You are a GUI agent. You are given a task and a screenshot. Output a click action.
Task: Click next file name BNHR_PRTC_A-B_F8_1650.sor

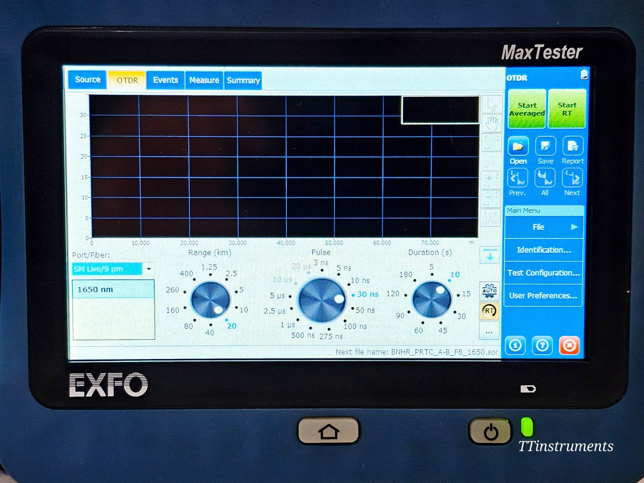click(x=444, y=352)
